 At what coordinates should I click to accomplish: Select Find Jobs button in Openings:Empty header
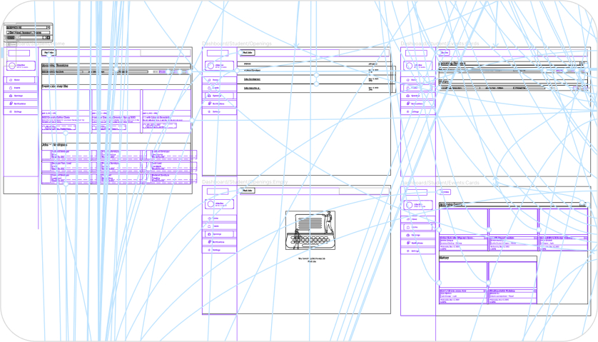(x=248, y=191)
